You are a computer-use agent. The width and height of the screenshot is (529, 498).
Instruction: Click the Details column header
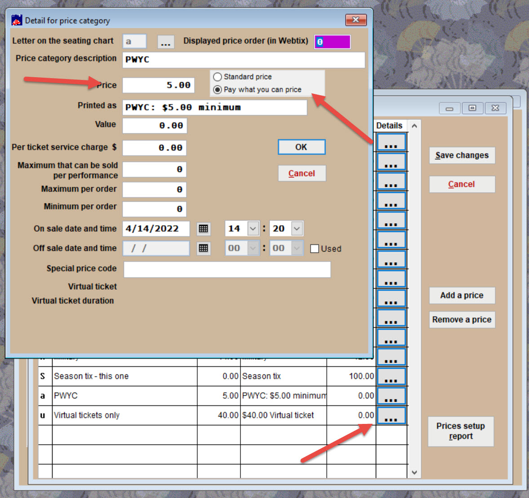pyautogui.click(x=390, y=126)
